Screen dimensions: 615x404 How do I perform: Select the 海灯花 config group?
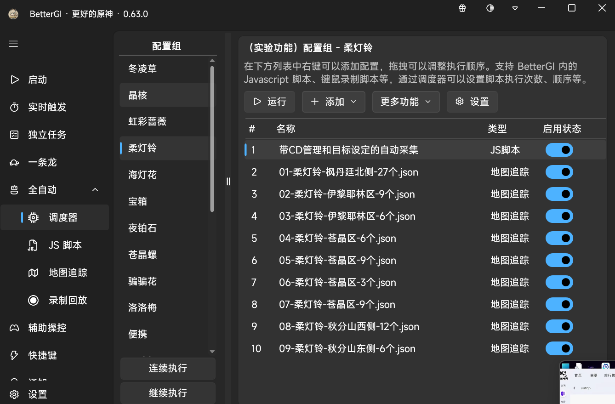pos(164,175)
